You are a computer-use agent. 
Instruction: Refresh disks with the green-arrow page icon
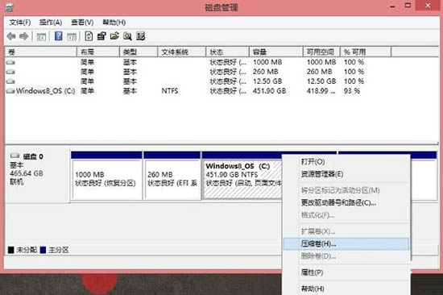coord(89,36)
